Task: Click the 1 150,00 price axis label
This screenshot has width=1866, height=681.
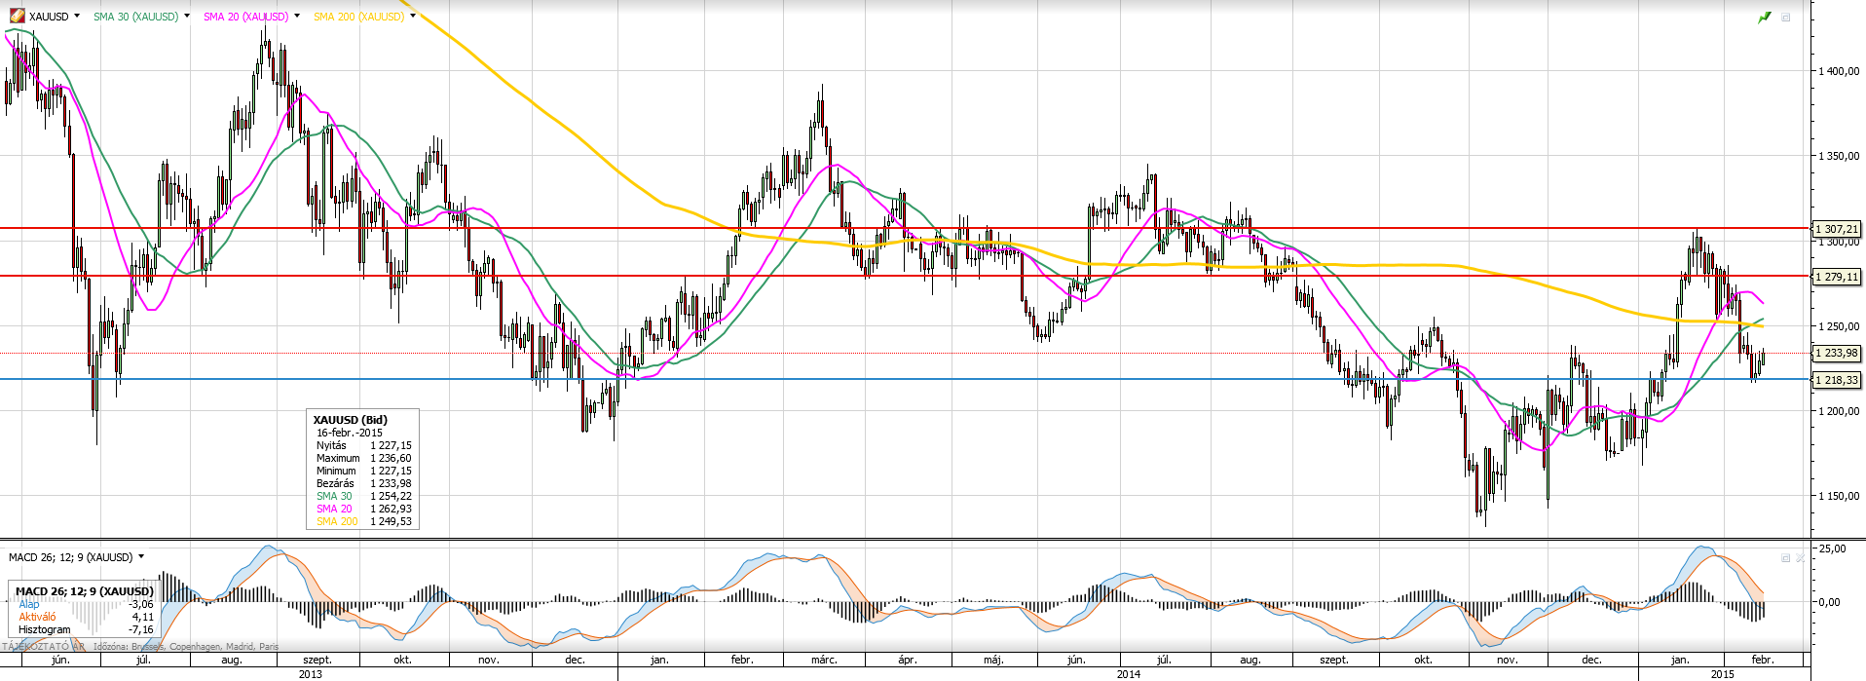Action: [1839, 496]
